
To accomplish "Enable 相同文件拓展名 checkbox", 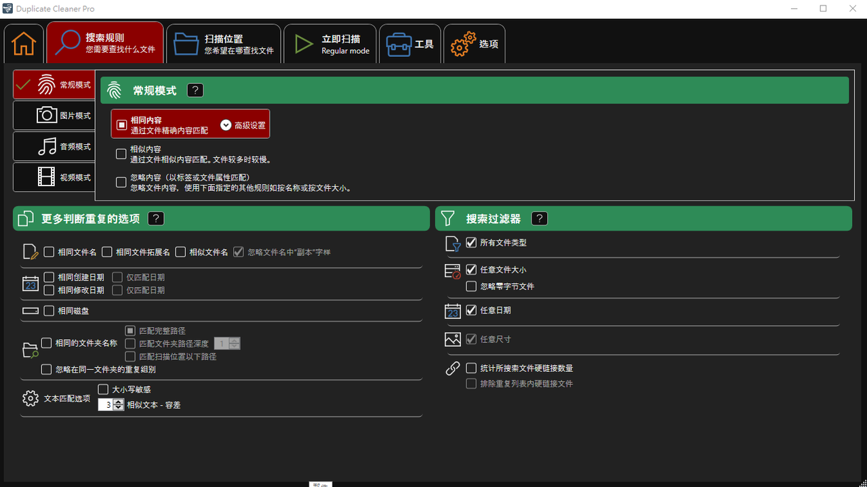I will (x=107, y=252).
